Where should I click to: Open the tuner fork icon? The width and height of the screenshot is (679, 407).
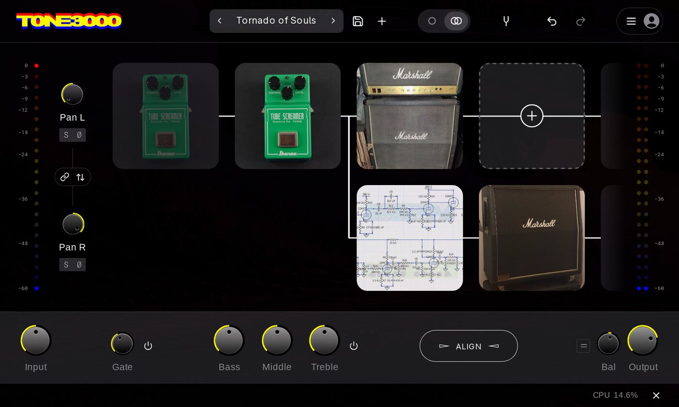tap(506, 21)
